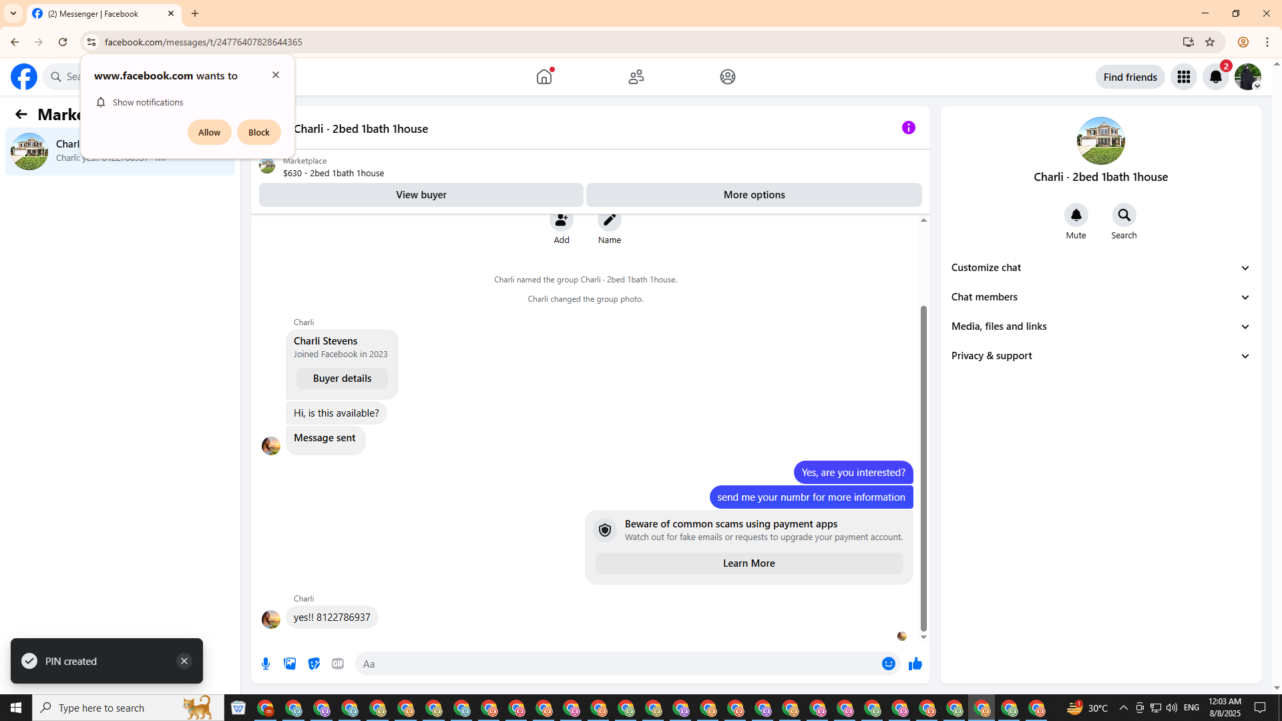Click the purple conversation information icon

click(x=908, y=128)
